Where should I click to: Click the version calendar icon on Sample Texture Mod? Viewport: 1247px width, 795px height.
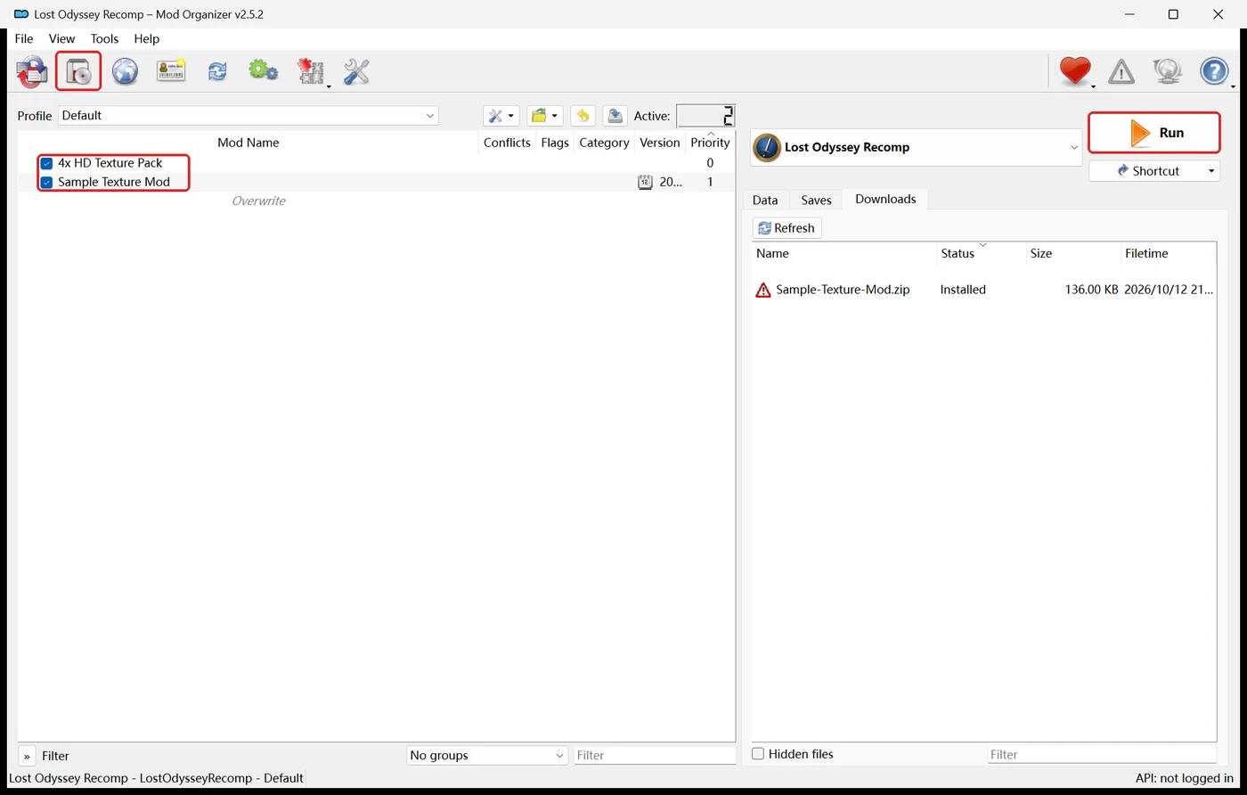pyautogui.click(x=645, y=182)
